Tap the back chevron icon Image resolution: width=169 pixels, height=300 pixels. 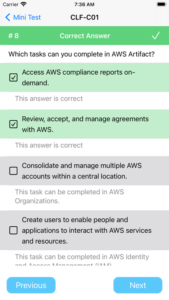coord(8,17)
